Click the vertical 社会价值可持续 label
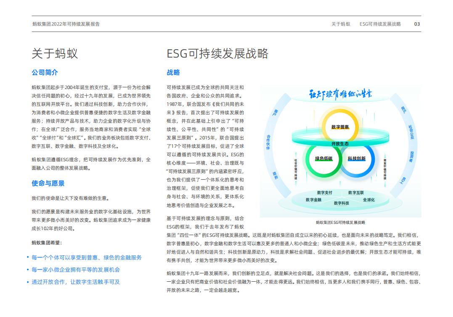Image resolution: width=453 pixels, height=317 pixels. pos(296,169)
